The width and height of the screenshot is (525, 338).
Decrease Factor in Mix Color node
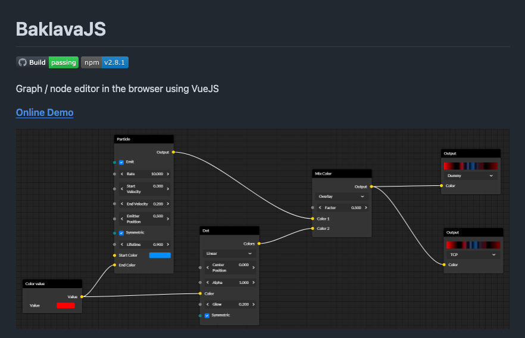pyautogui.click(x=320, y=208)
